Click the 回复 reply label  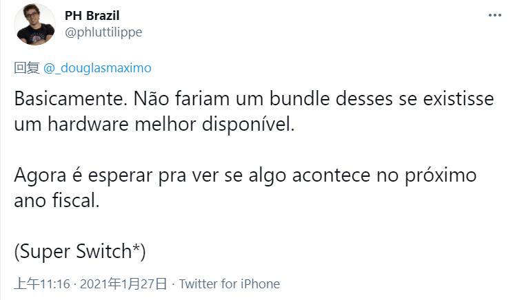[x=26, y=67]
